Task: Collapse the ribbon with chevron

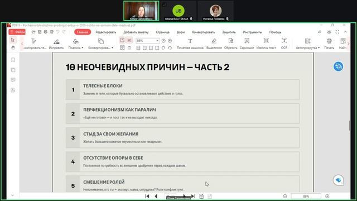Action: click(x=345, y=32)
